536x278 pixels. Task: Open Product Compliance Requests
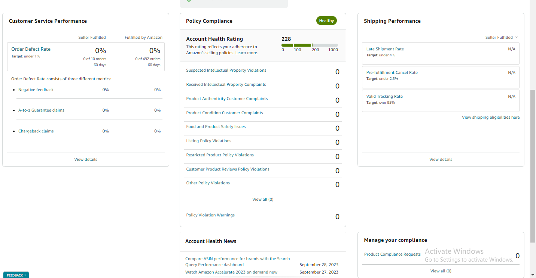pos(392,254)
